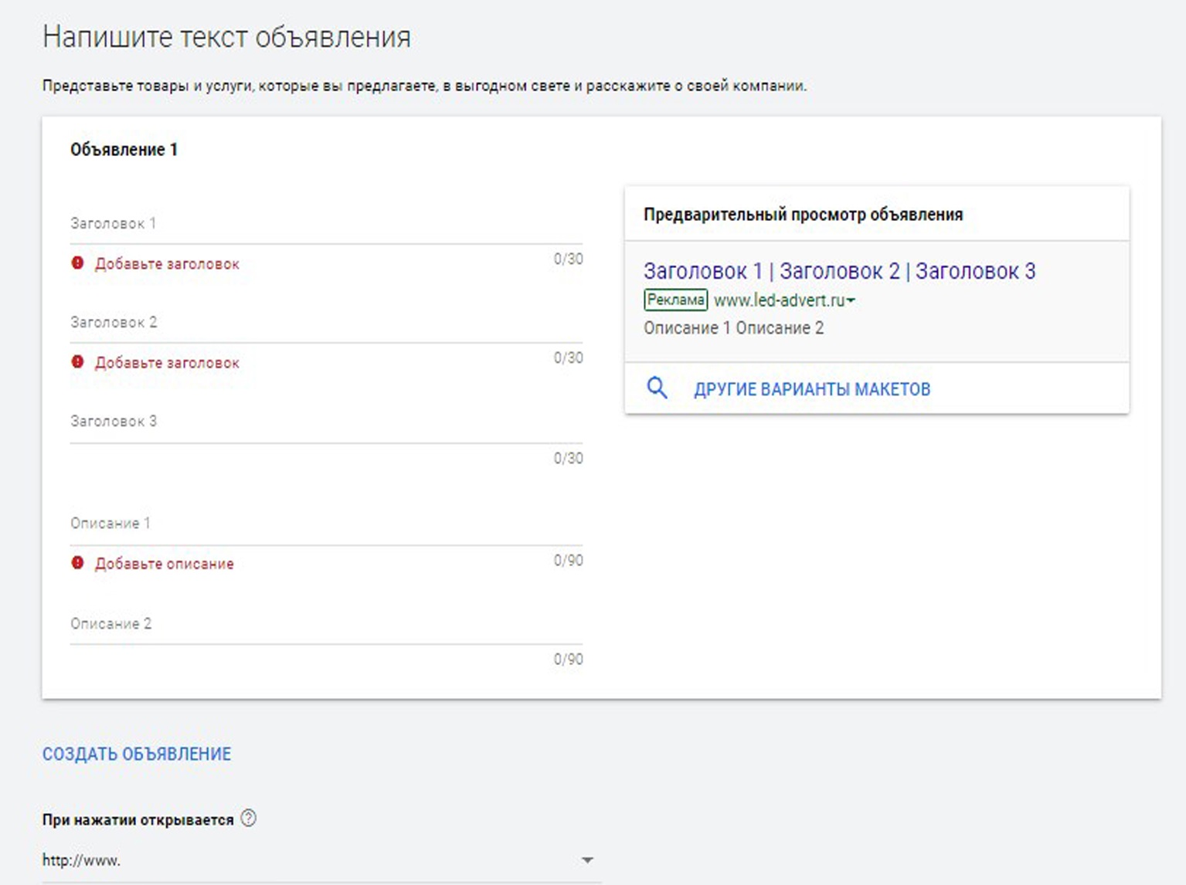The height and width of the screenshot is (885, 1186).
Task: Click the 0/90 counter under Описание 2
Action: 568,660
